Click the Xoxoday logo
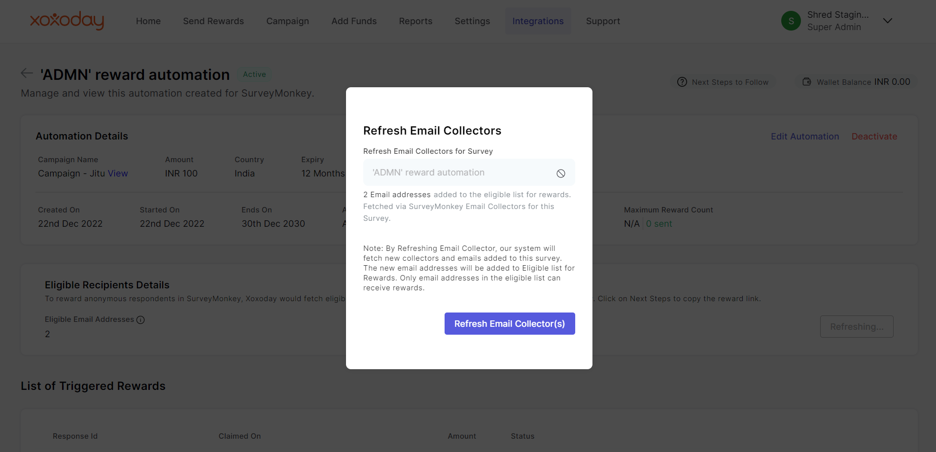This screenshot has height=452, width=936. click(x=67, y=21)
